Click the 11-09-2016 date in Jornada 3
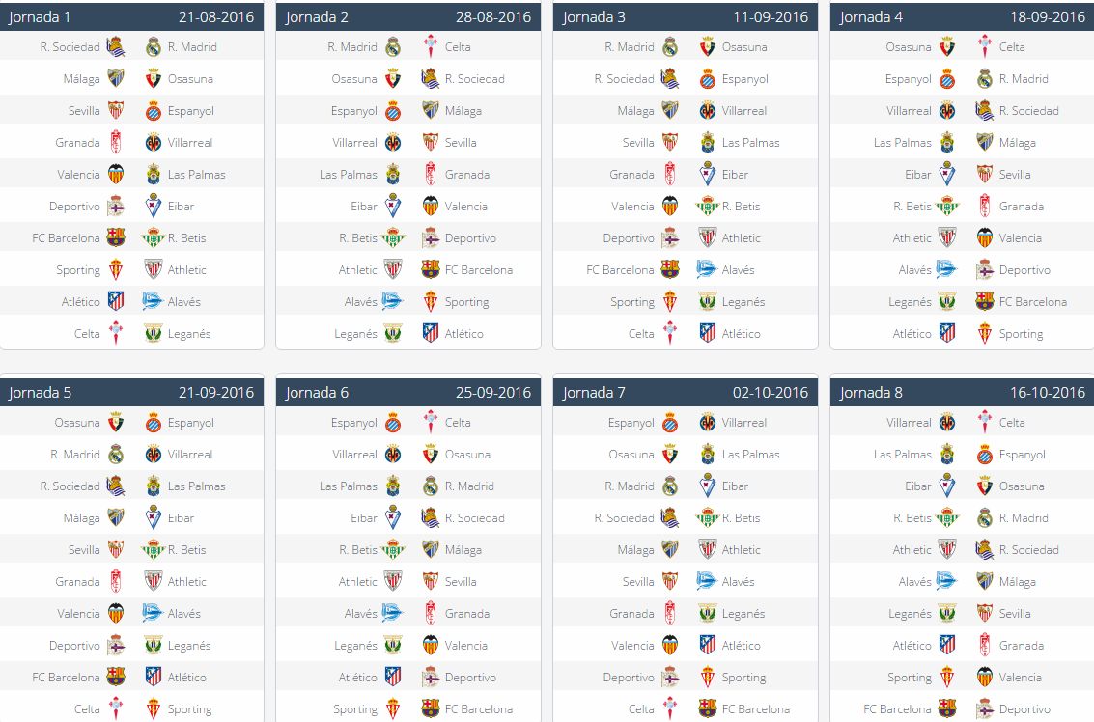 [771, 16]
